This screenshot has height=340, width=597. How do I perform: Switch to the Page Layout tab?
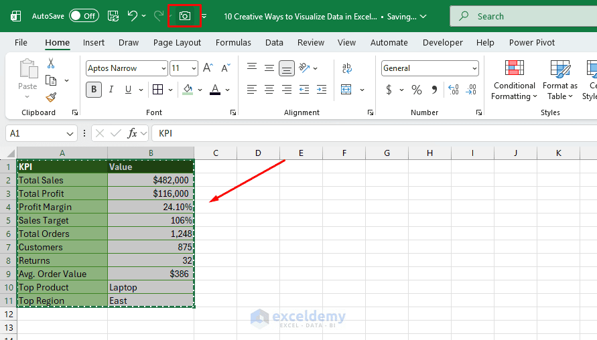177,43
